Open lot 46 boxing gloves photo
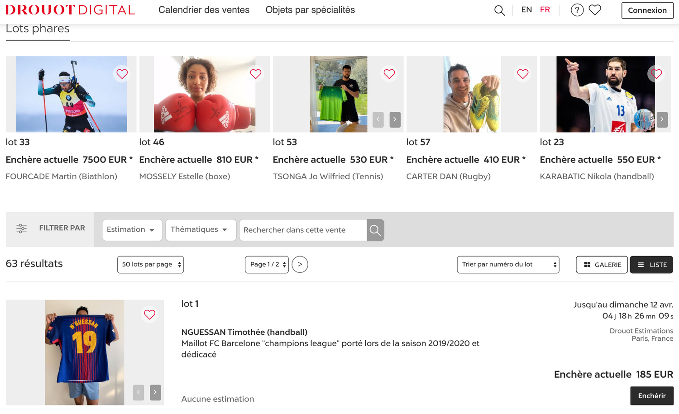The height and width of the screenshot is (414, 679). tap(205, 94)
